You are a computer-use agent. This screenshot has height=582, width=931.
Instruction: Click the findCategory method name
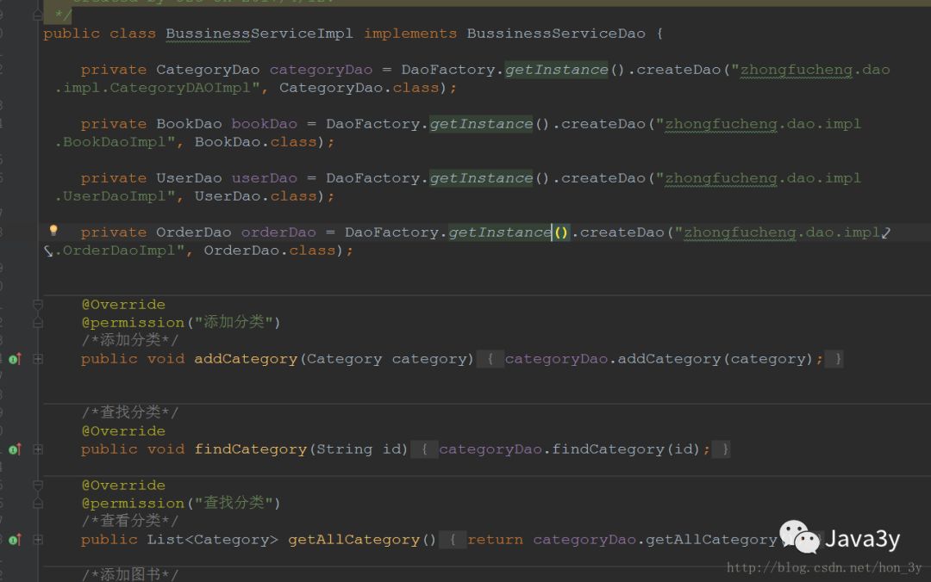pos(251,449)
